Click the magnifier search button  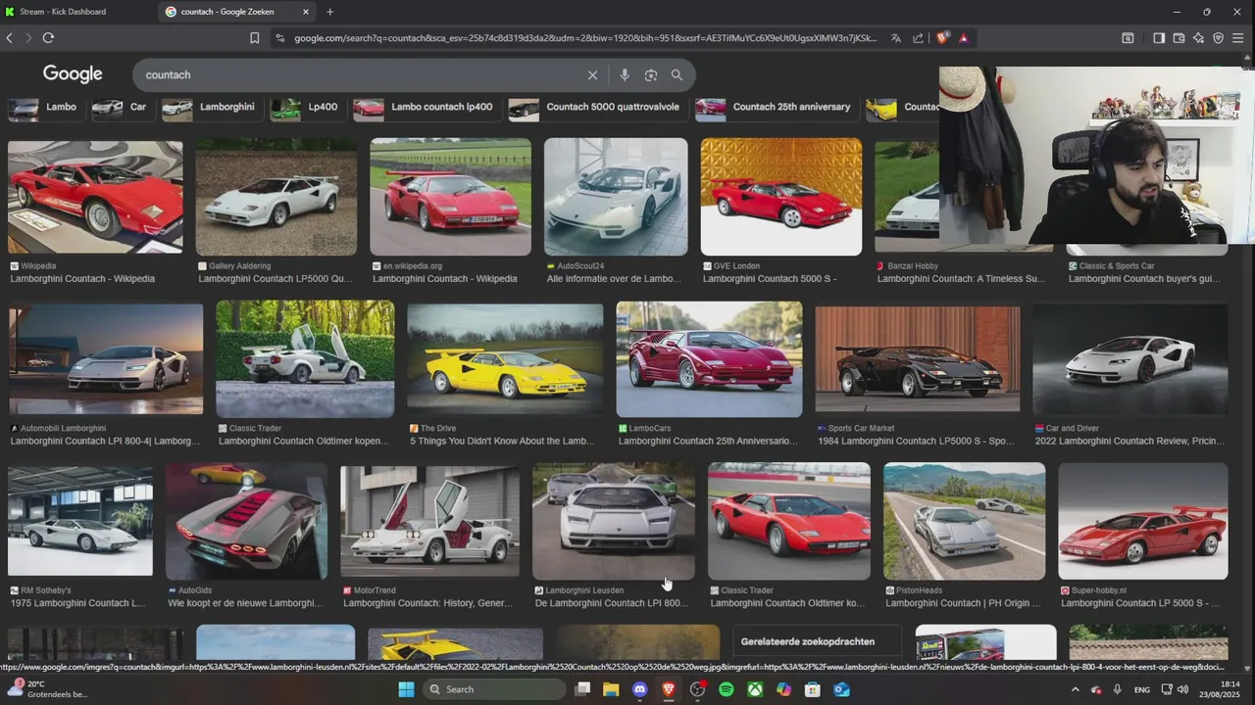[x=677, y=75]
